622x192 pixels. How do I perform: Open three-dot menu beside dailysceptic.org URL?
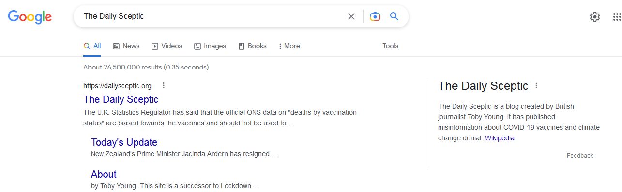(x=164, y=86)
